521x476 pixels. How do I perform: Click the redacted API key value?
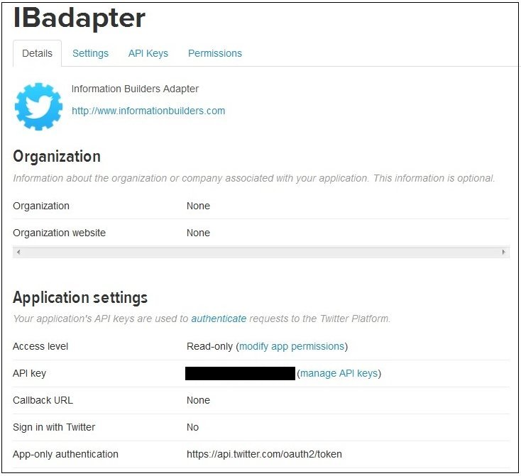click(240, 373)
